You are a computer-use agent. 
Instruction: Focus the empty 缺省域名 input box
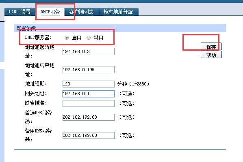click(x=89, y=103)
